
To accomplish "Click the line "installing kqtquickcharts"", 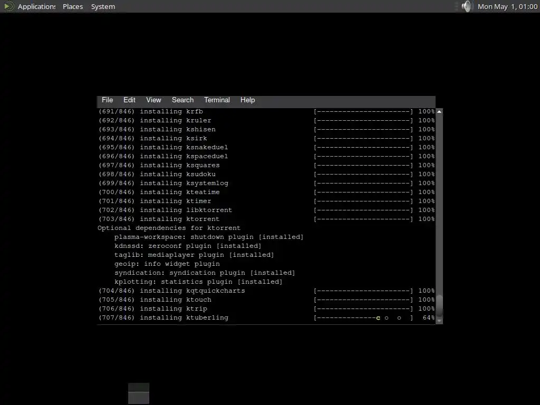I will coord(266,291).
